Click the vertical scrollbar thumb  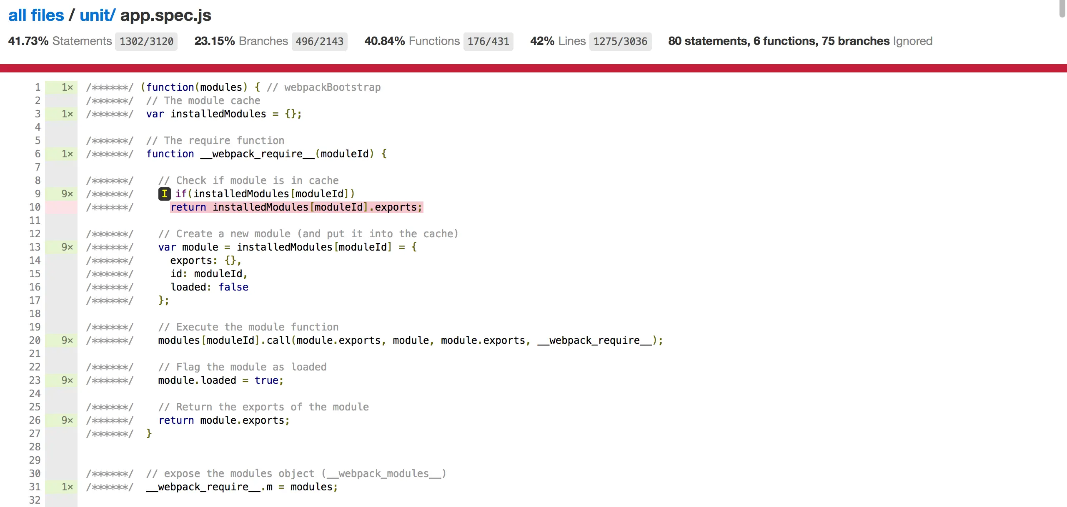(1062, 8)
